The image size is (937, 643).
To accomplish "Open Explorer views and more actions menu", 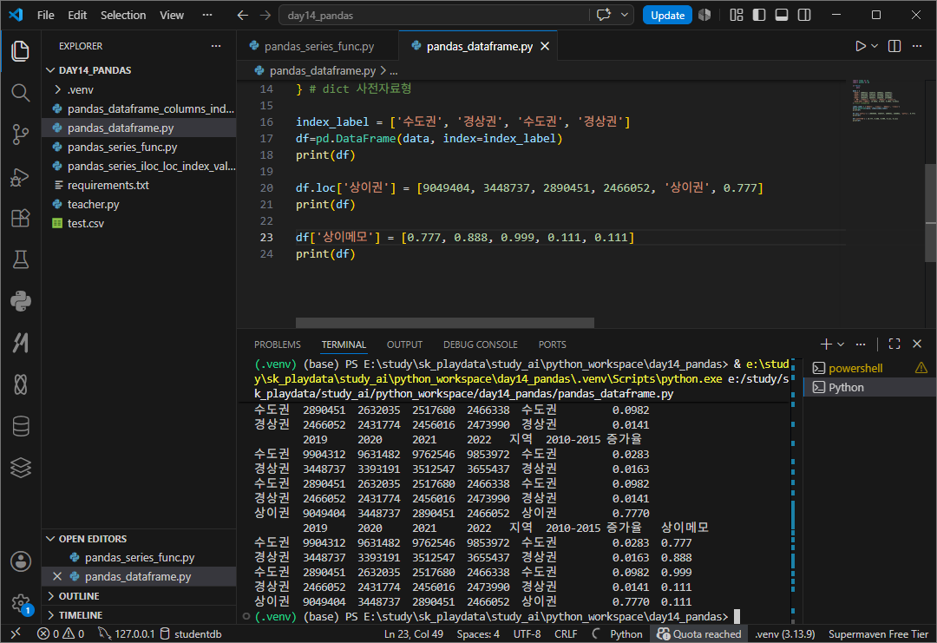I will click(216, 46).
